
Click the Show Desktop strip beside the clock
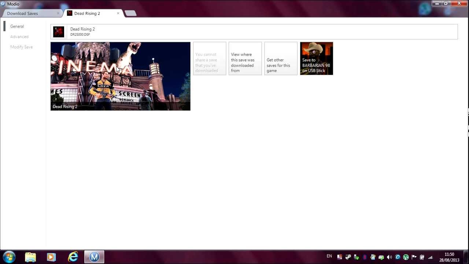click(x=466, y=257)
